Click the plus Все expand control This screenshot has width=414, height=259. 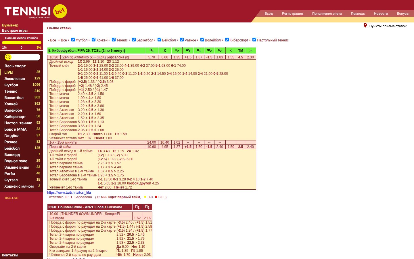62,40
